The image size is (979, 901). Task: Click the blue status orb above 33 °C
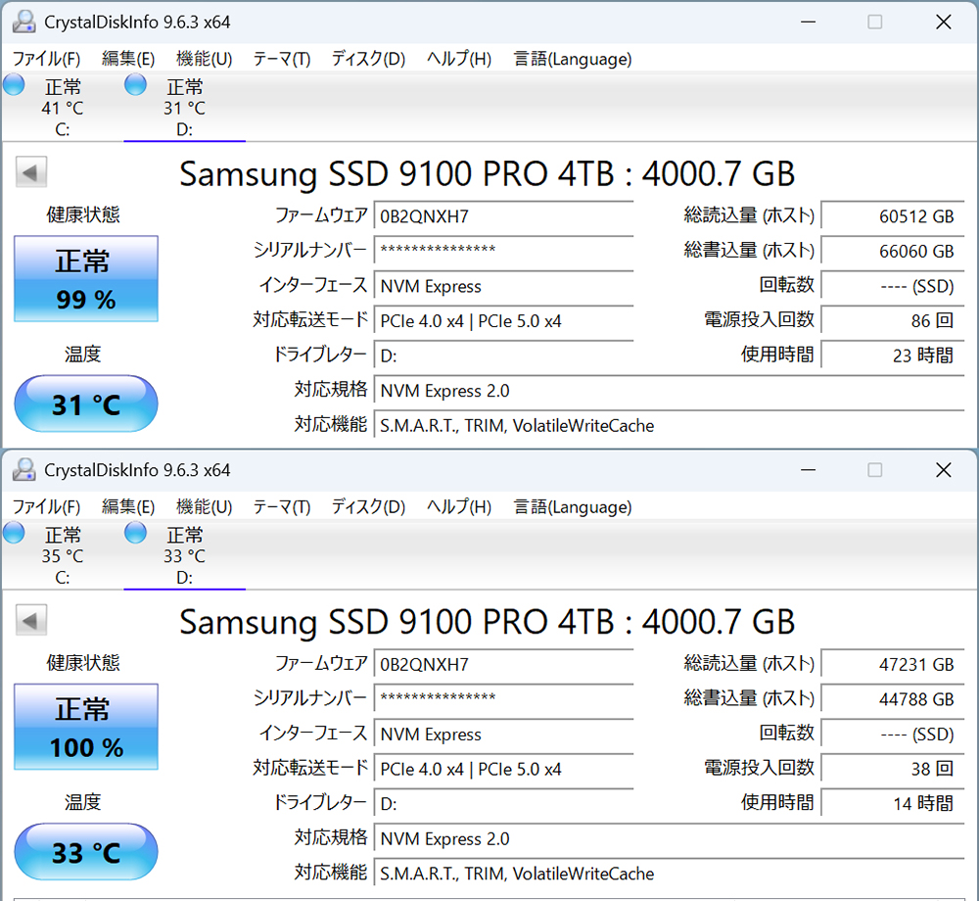click(135, 533)
